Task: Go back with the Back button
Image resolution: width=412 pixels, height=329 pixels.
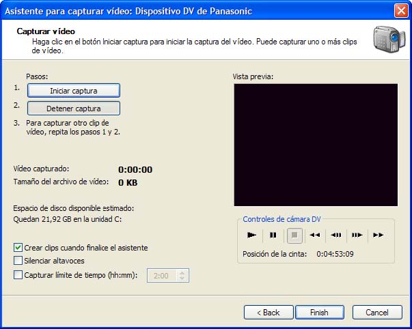Action: pos(269,312)
